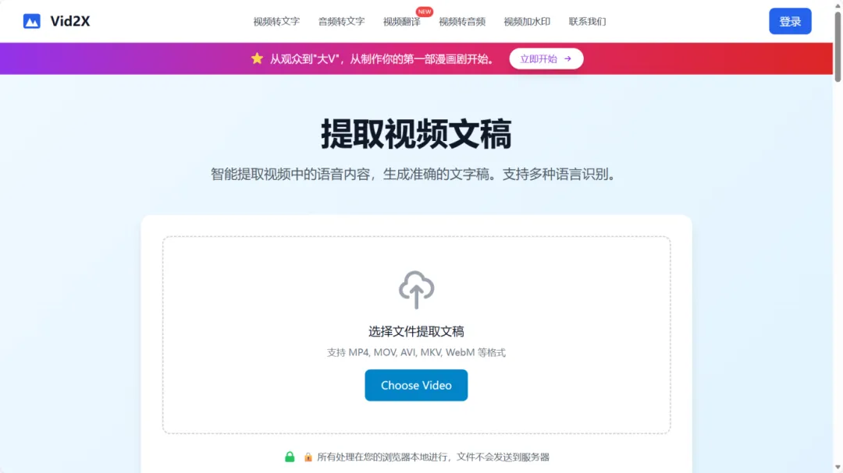Image resolution: width=843 pixels, height=473 pixels.
Task: Click the red NEW badge
Action: 425,11
